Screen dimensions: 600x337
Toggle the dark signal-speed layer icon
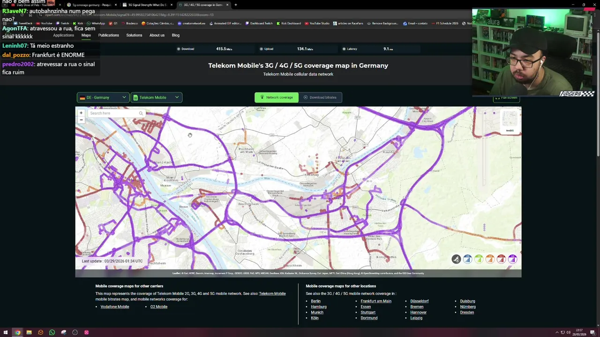click(x=456, y=259)
